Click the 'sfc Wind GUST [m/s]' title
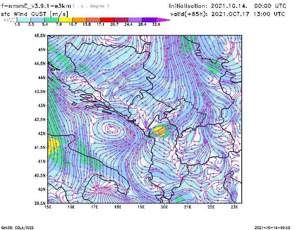 [34, 14]
